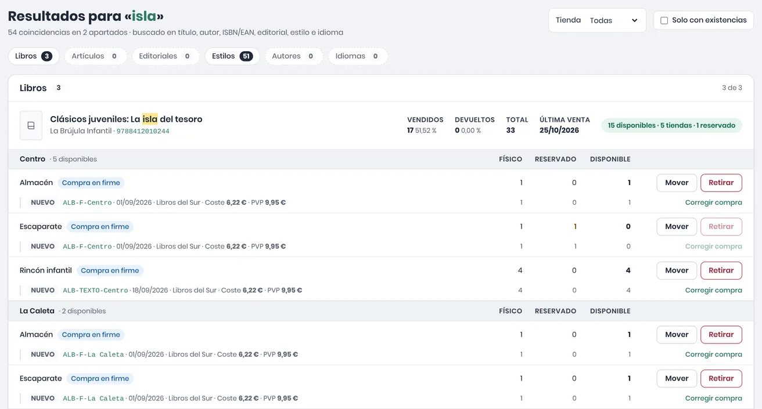Open the Tienda Todas dropdown

(597, 20)
